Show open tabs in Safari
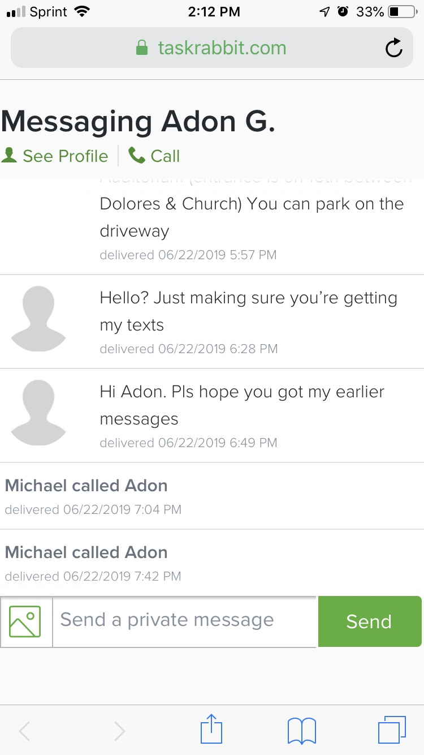 click(391, 730)
